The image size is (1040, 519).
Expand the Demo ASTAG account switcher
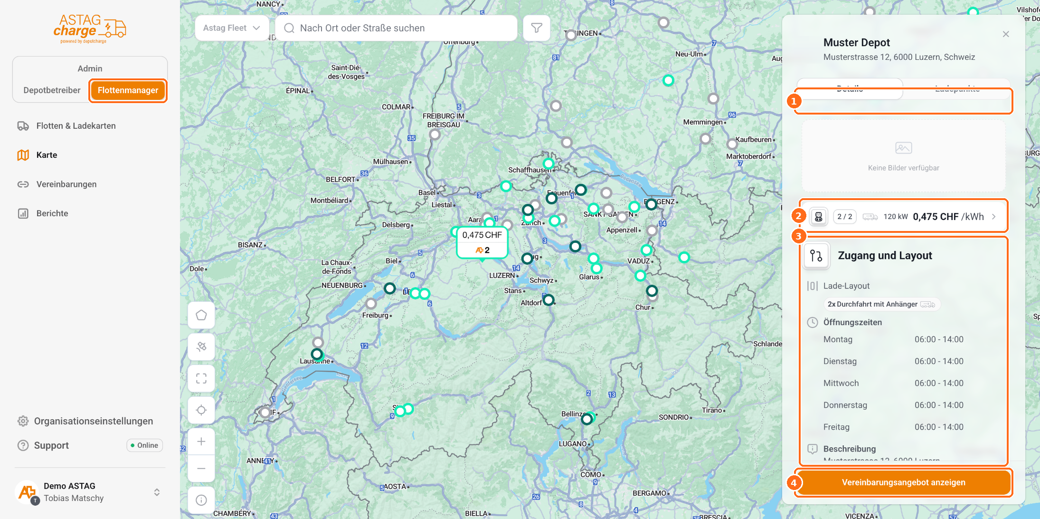click(x=157, y=492)
